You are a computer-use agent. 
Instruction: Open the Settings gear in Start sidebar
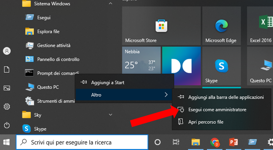click(x=7, y=106)
